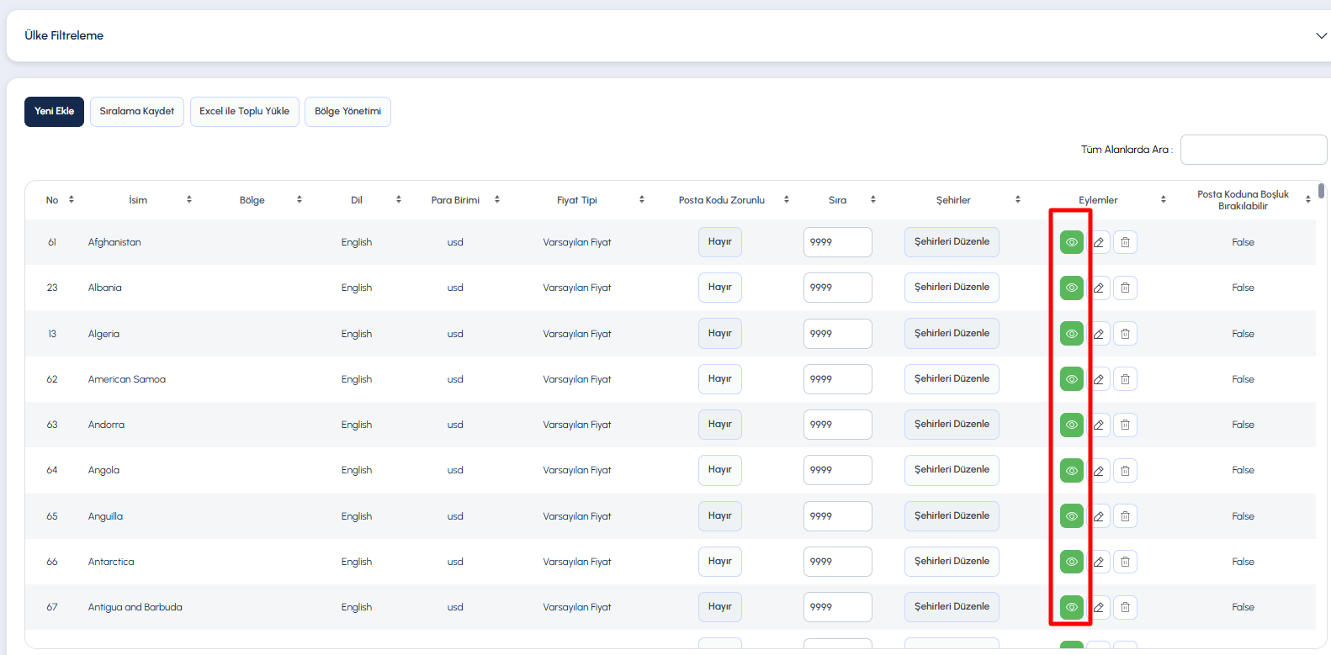Toggle the Hayır button for Albania
Image resolution: width=1331 pixels, height=655 pixels.
coord(720,288)
